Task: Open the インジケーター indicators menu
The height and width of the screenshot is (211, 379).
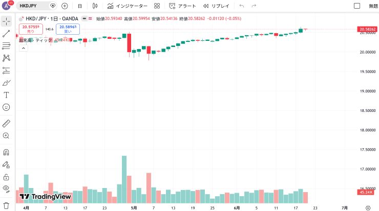Action: tap(128, 6)
